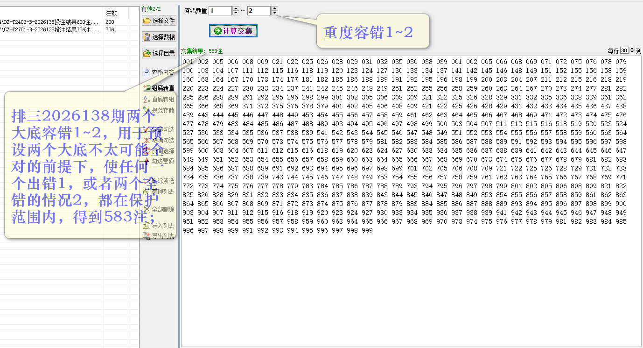Click 规范存储 tool
The image size is (643, 348).
[x=159, y=110]
